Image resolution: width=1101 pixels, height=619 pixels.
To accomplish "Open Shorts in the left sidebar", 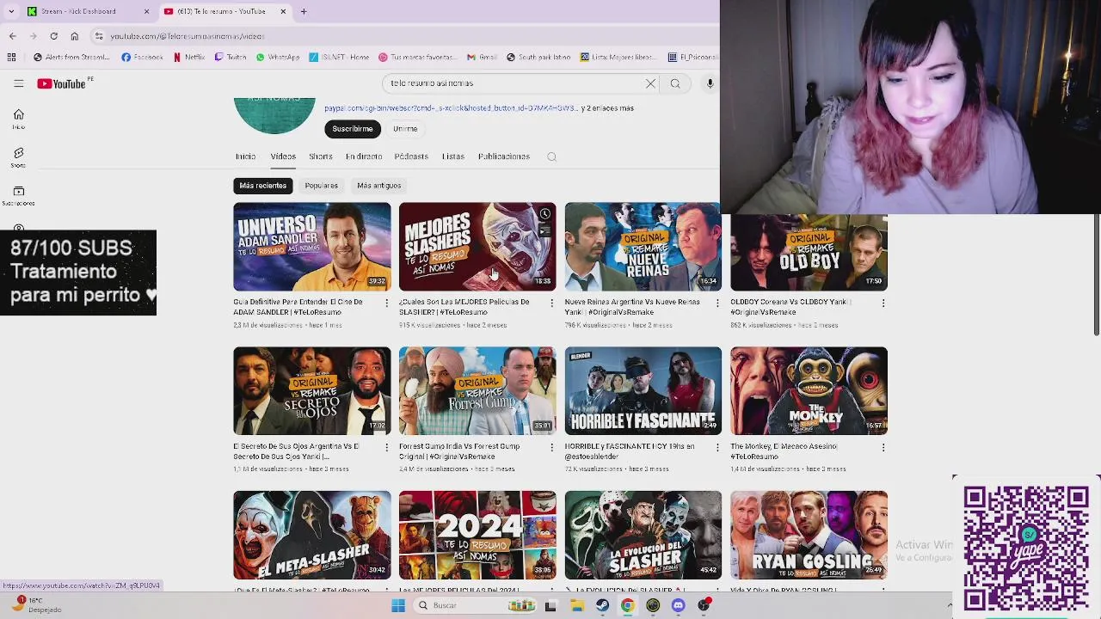I will tap(18, 157).
